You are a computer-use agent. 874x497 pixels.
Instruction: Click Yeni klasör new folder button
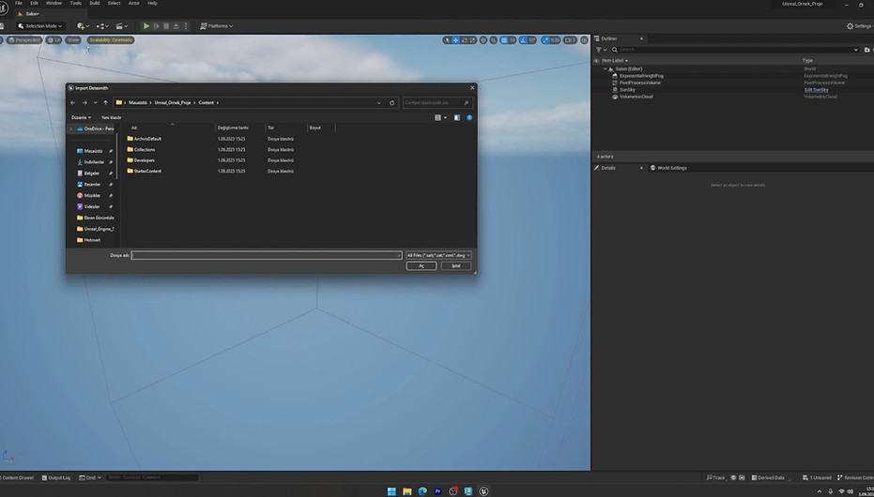click(111, 118)
